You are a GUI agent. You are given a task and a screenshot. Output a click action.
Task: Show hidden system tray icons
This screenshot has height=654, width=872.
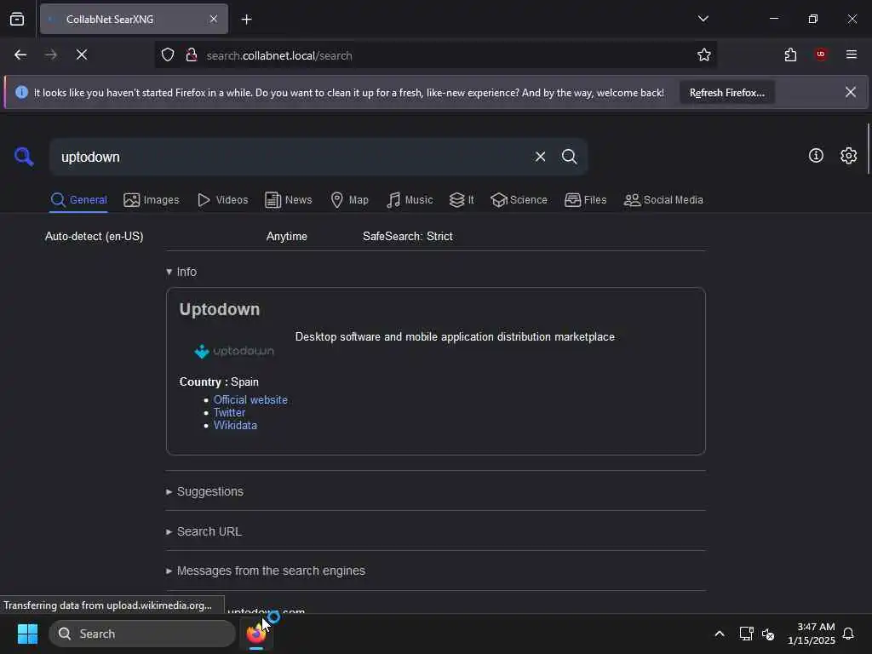719,634
